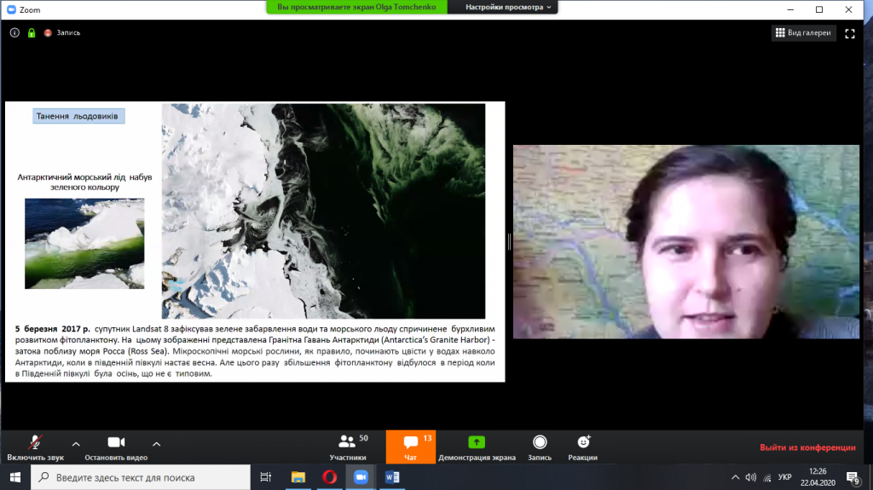Expand audio options arrow next to microphone
Viewport: 873px width, 490px height.
click(76, 444)
